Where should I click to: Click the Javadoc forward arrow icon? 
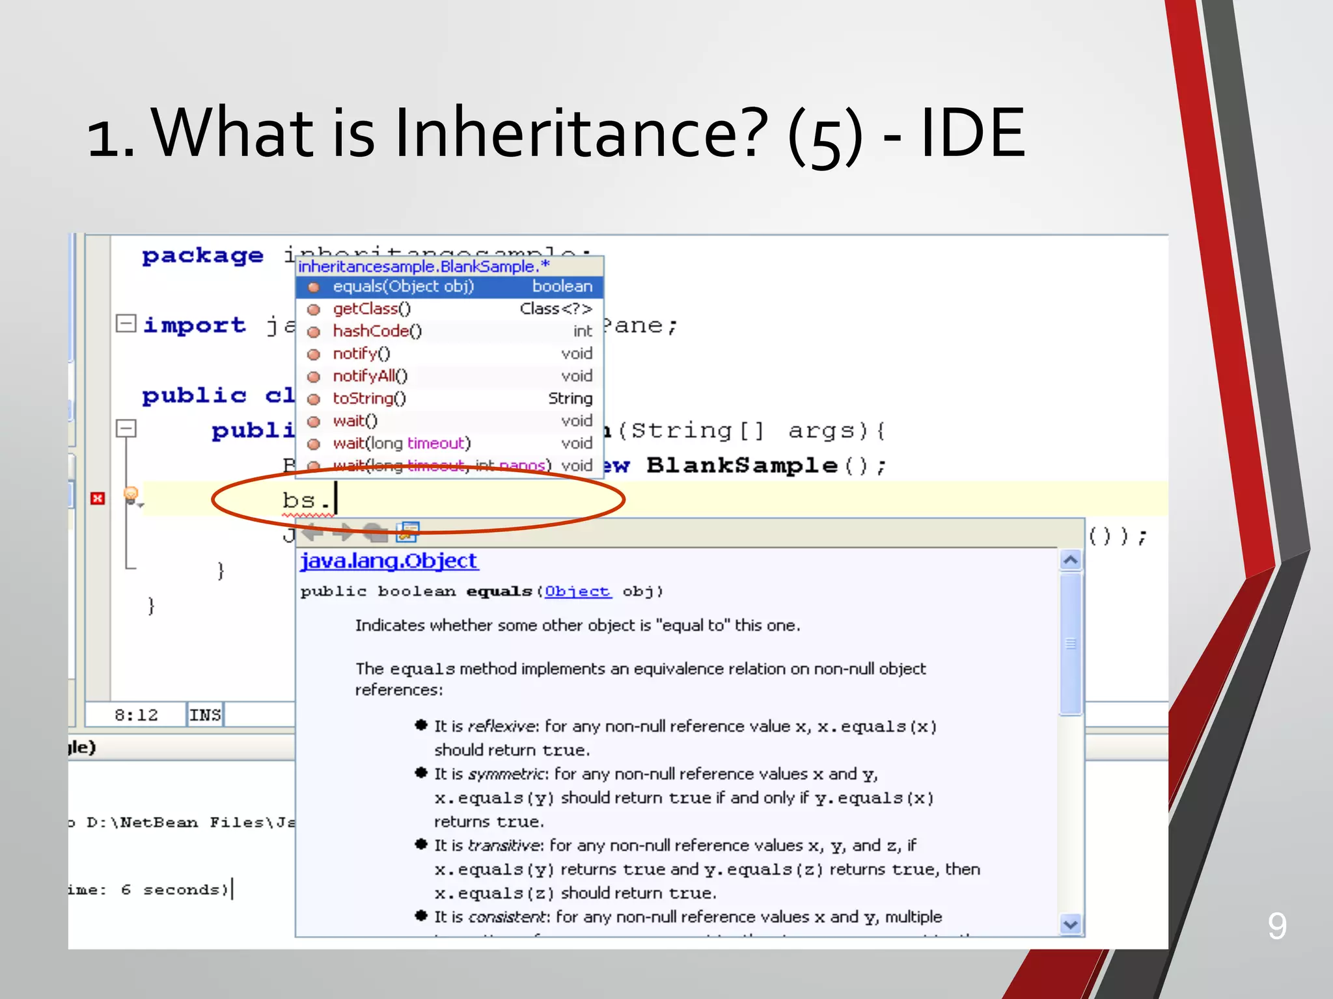pyautogui.click(x=343, y=533)
